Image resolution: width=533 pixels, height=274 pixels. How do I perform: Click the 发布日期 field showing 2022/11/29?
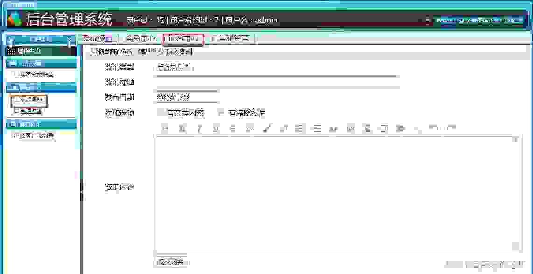[x=186, y=97]
